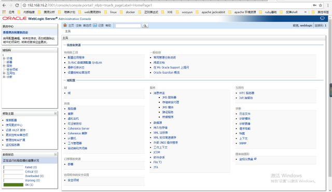This screenshot has height=192, width=332.
Task: Open the jCOM link
Action: [x=157, y=152]
